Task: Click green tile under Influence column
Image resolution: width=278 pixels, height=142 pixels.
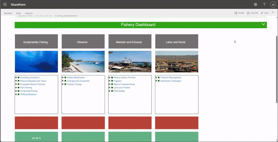Action: [x=83, y=137]
